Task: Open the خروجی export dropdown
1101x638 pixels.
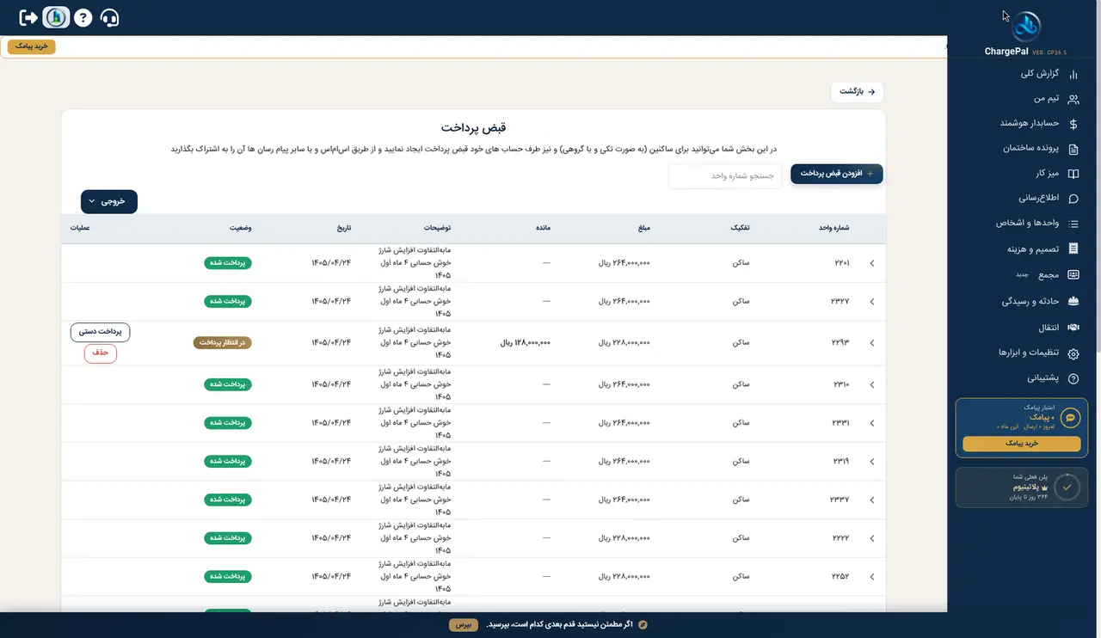Action: (109, 201)
